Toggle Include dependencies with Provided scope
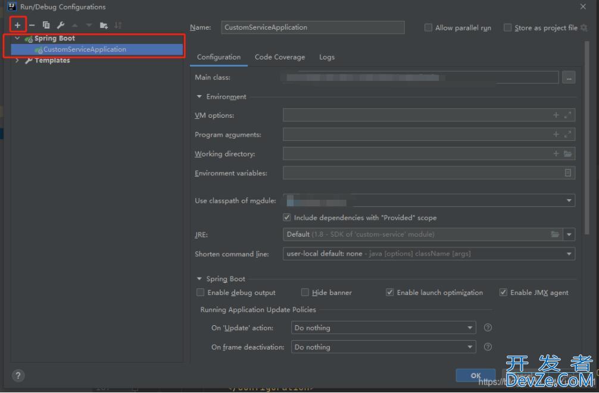 [x=287, y=218]
